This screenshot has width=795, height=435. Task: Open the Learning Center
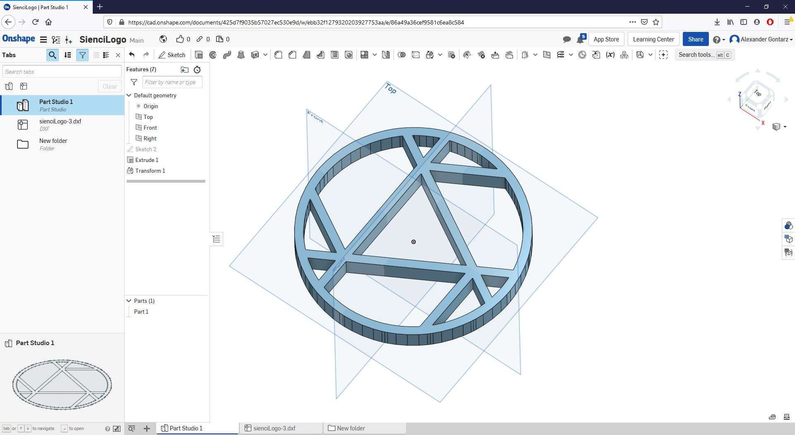coord(653,39)
